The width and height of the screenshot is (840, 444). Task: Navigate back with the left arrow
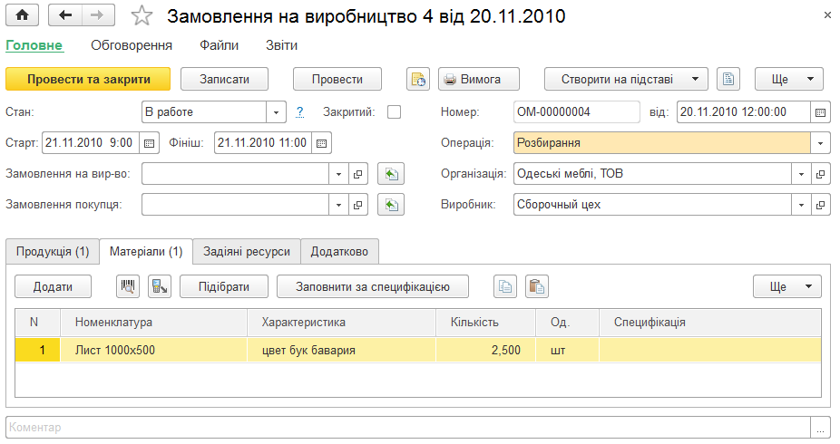(x=65, y=15)
